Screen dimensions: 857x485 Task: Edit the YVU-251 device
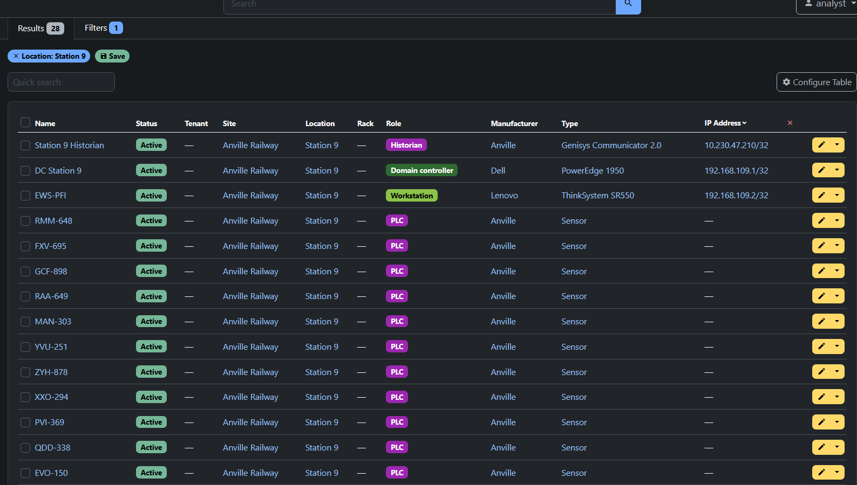coord(821,347)
